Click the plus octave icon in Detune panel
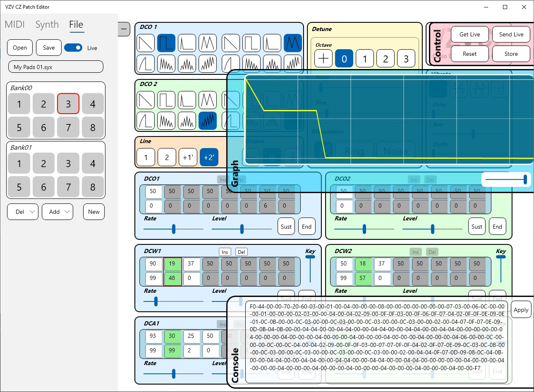The image size is (534, 392). [323, 59]
